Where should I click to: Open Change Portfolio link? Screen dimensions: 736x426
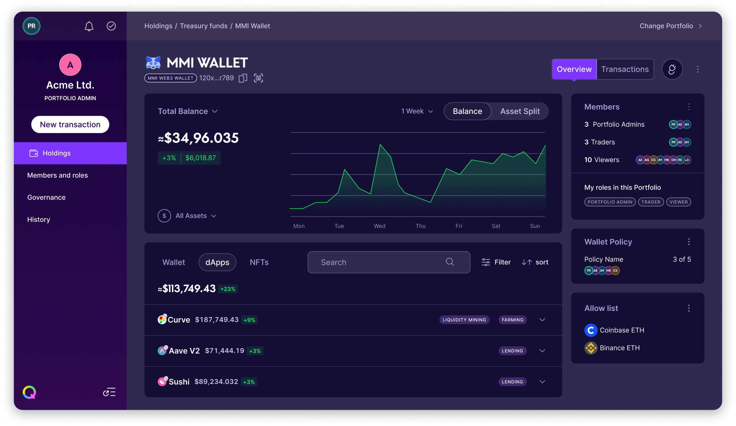coord(666,26)
